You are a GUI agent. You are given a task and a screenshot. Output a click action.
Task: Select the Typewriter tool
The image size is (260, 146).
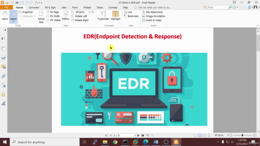coord(103,16)
